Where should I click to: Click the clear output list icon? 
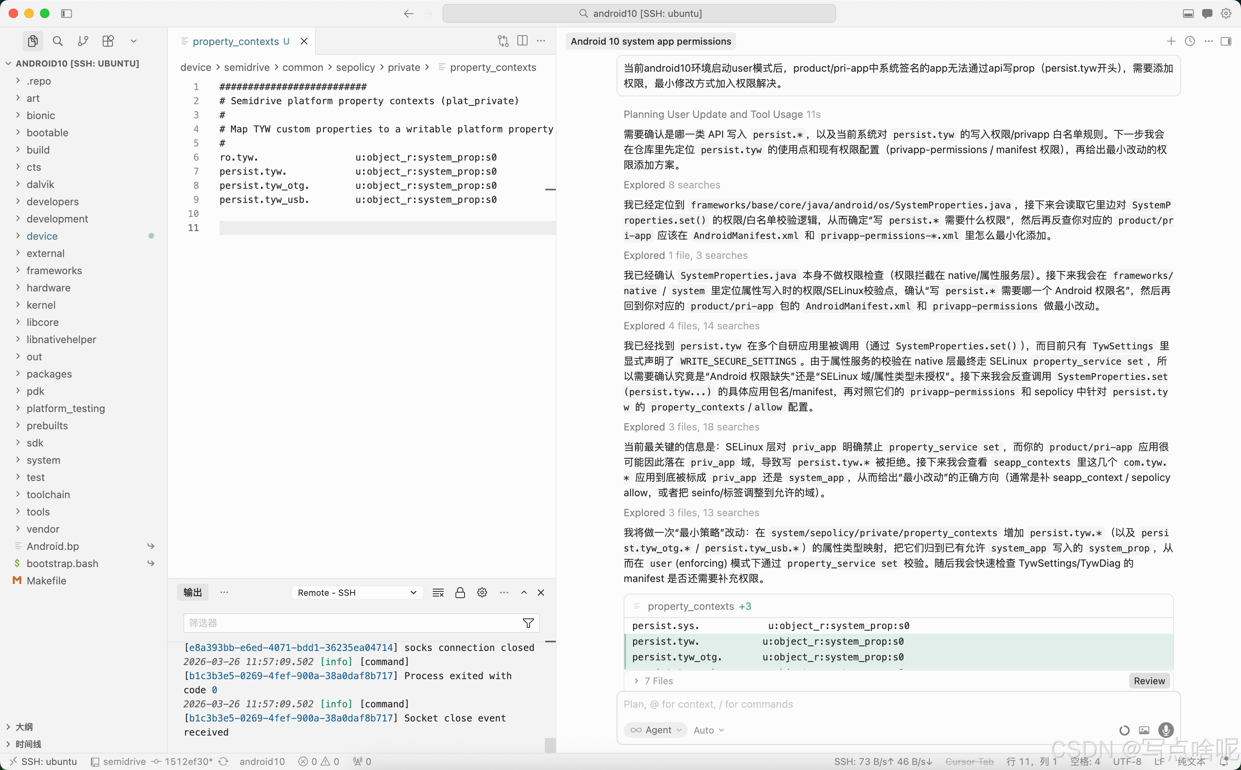(x=438, y=592)
